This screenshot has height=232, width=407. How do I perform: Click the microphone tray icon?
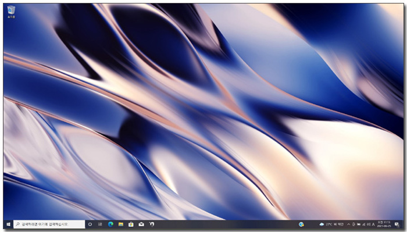tap(354, 224)
